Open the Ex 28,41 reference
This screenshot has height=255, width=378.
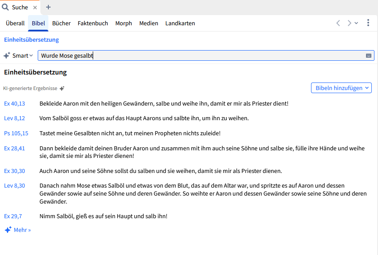[15, 149]
